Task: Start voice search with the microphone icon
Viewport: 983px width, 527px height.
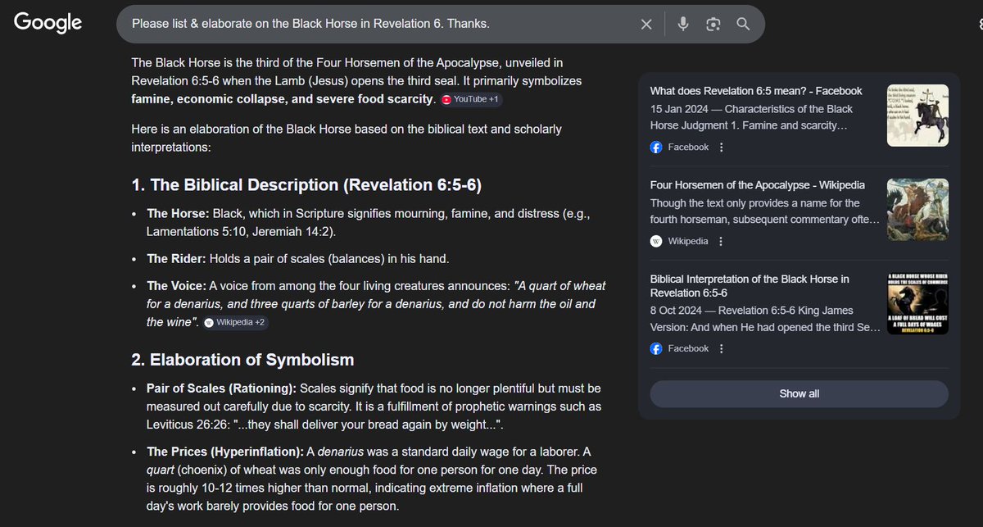Action: point(682,24)
